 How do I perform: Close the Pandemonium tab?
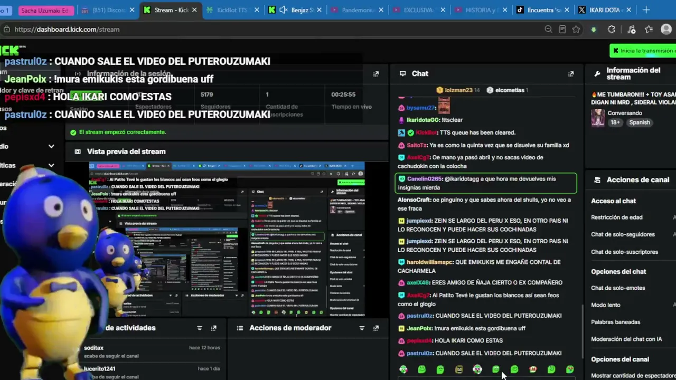[381, 10]
